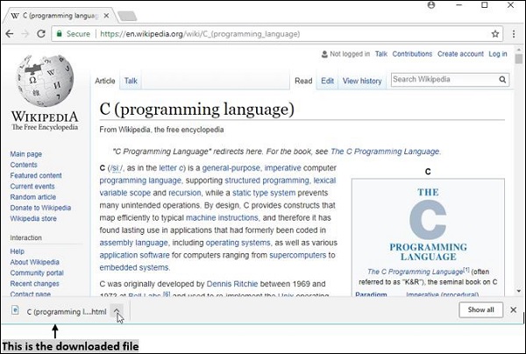526x354 pixels.
Task: Open Current events link
Action: point(32,186)
